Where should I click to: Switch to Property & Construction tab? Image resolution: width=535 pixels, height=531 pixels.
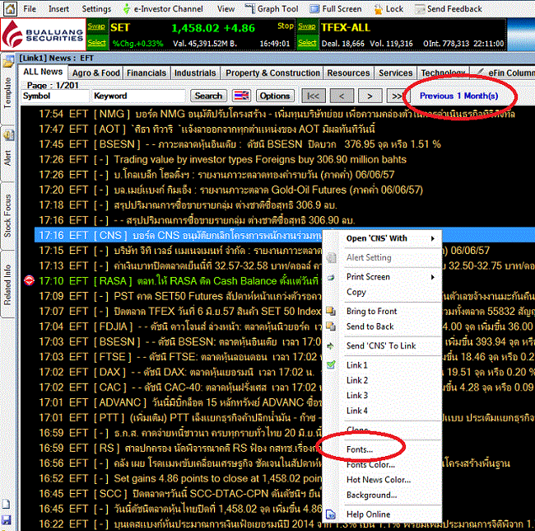coord(272,73)
